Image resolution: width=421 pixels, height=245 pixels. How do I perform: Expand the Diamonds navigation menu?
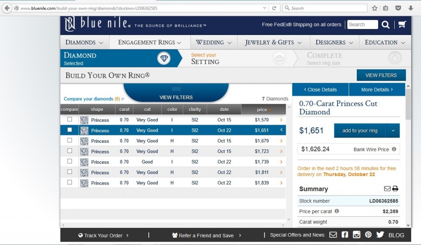(x=85, y=42)
